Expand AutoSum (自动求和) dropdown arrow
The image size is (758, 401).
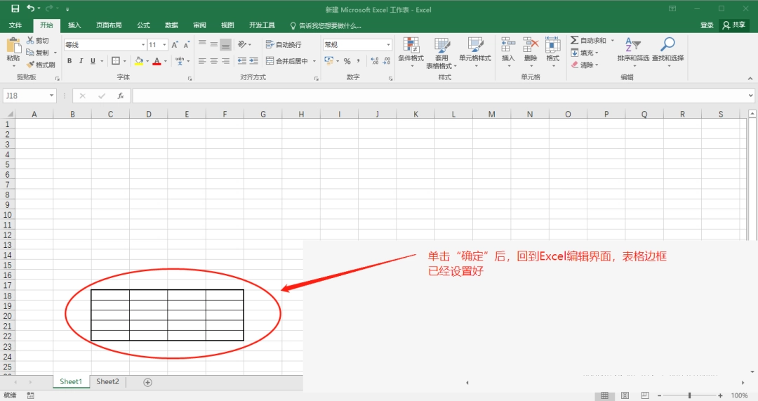[612, 41]
